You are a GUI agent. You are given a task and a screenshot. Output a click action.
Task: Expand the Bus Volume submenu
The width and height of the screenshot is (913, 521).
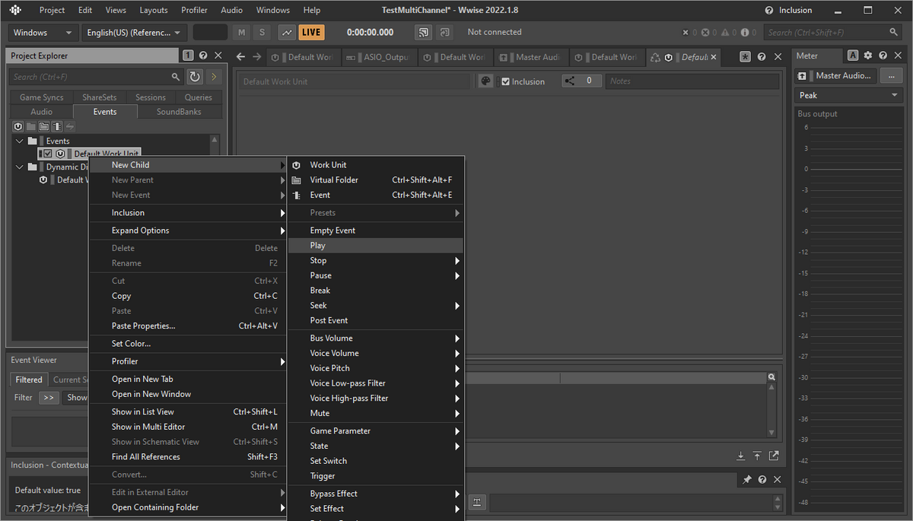(x=376, y=338)
